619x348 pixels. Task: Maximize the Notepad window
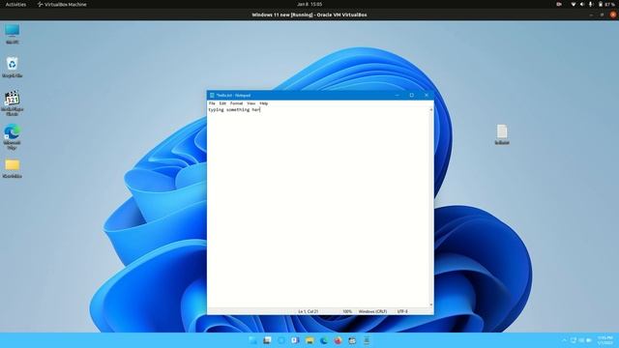[412, 95]
